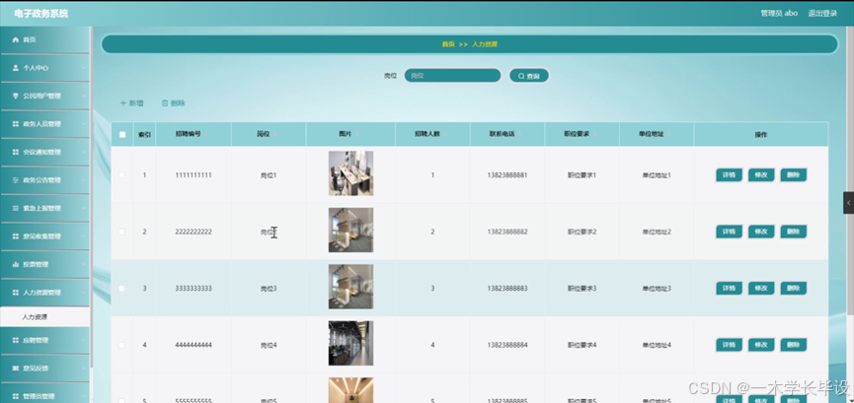This screenshot has width=854, height=403.
Task: Click the grid icon beside 会议通知管理
Action: coord(15,153)
